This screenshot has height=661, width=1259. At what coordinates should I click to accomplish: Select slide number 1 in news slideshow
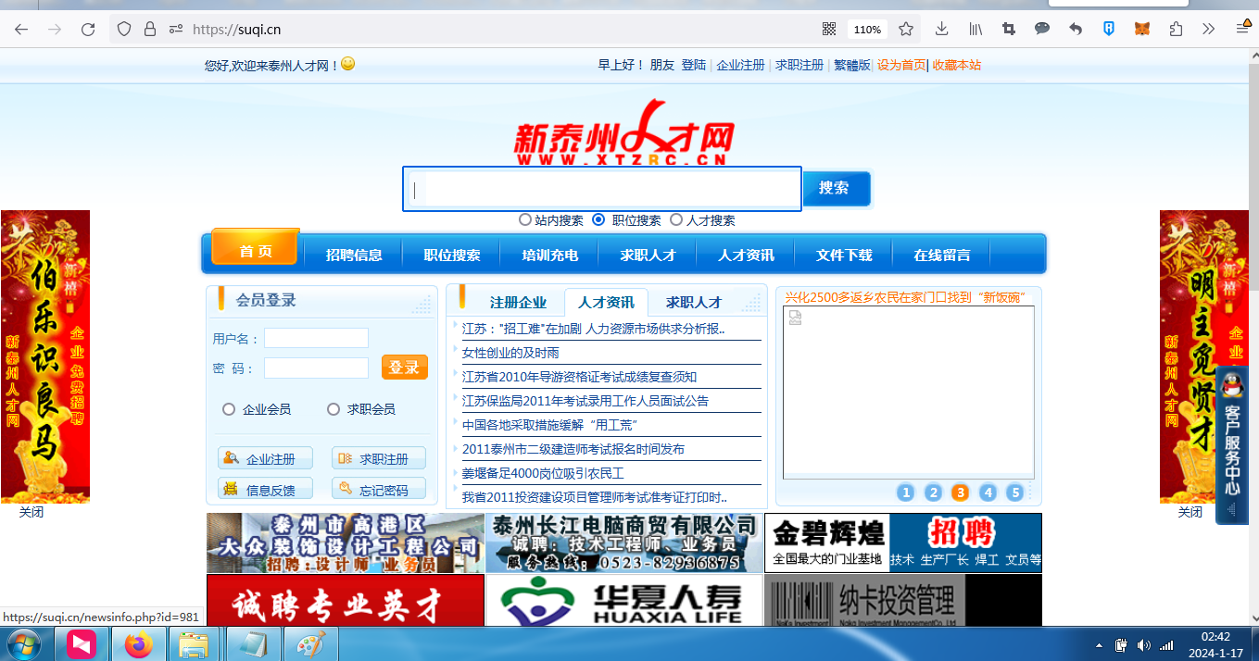pos(906,493)
